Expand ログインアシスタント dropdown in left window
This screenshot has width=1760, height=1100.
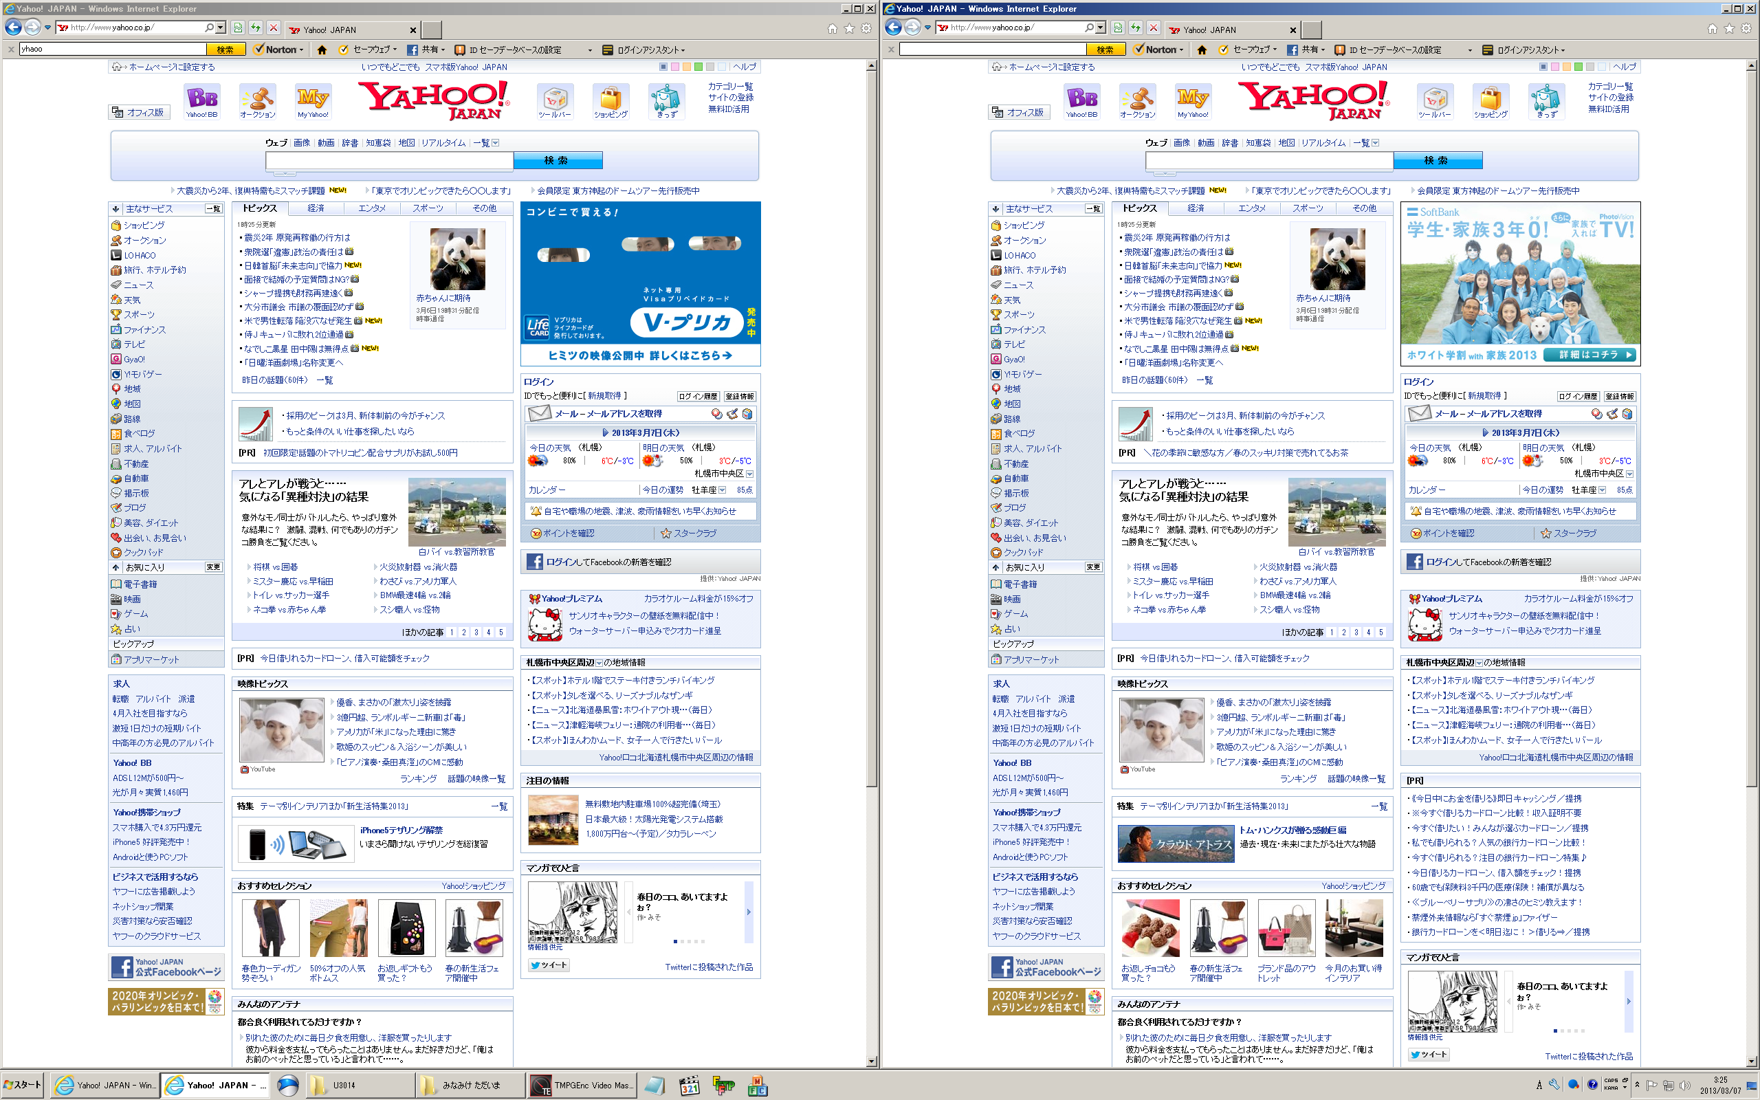click(x=683, y=50)
